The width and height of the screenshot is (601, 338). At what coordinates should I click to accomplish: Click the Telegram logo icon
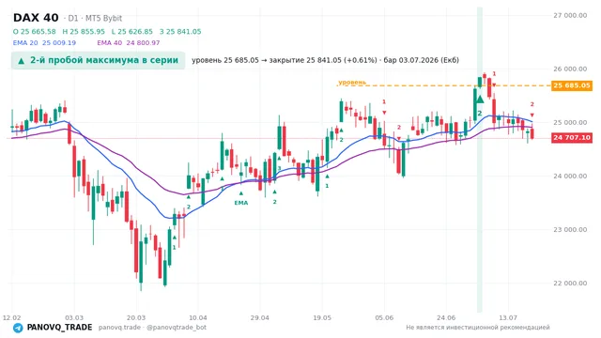click(x=18, y=328)
